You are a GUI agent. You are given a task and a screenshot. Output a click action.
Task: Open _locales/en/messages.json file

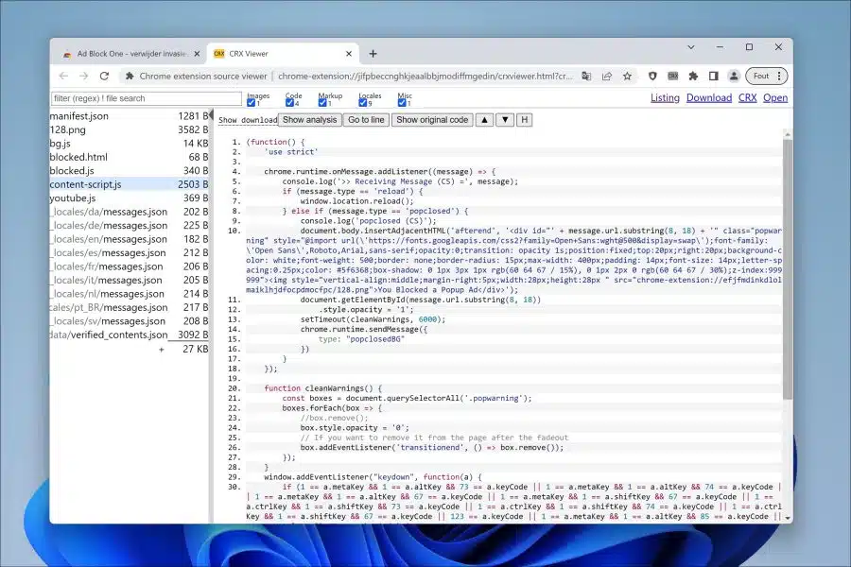click(x=130, y=239)
